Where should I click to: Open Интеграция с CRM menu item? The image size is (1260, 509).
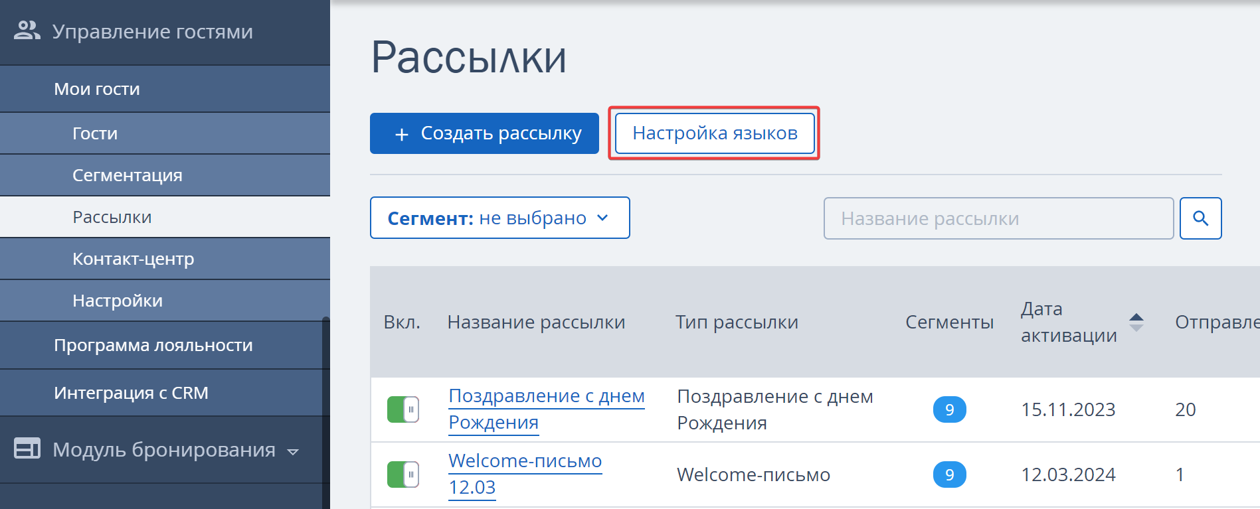tap(161, 393)
